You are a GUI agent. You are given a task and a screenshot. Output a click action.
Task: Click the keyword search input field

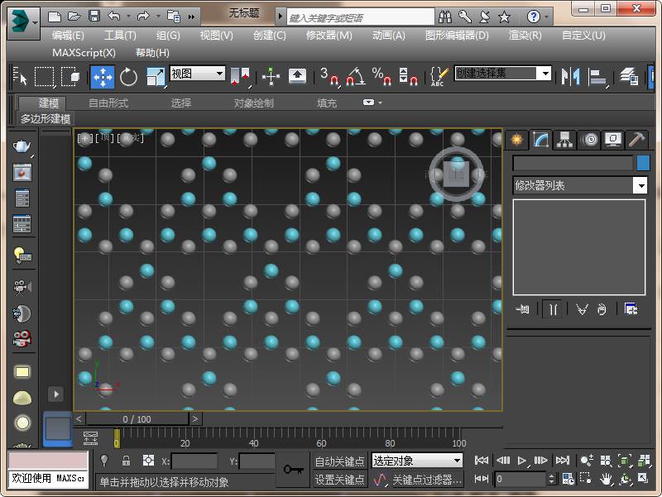361,17
